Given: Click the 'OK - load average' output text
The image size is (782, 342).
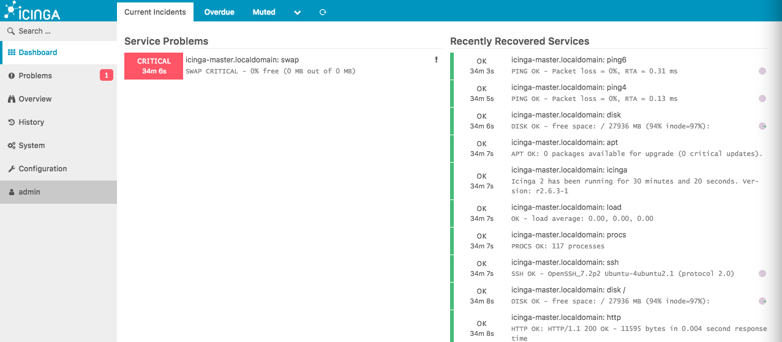Looking at the screenshot, I should tap(582, 218).
